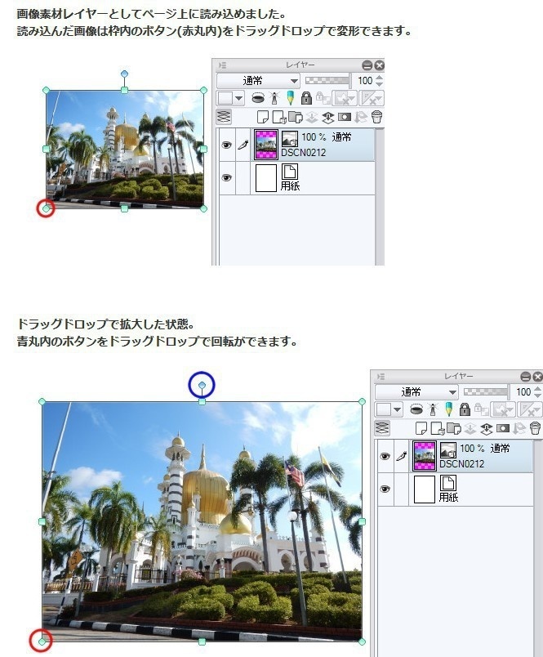
Task: Click opacity value 100 in upper panel
Action: click(365, 80)
